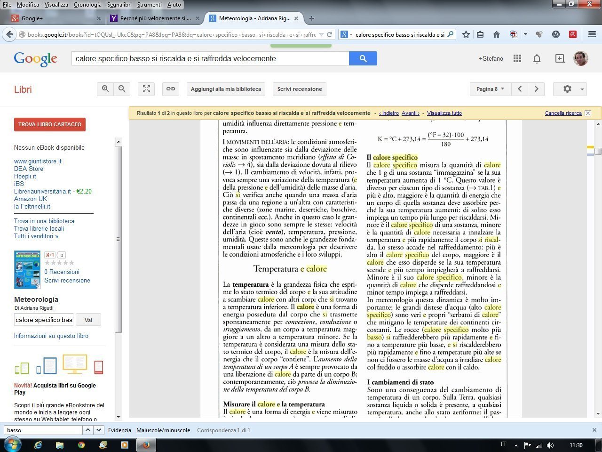Open the Google account profile picture
602x452 pixels.
(x=581, y=58)
